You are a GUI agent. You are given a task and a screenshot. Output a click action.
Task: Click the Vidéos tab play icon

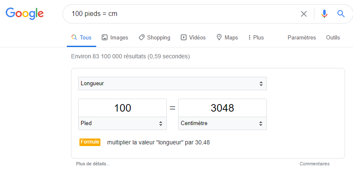coord(184,37)
